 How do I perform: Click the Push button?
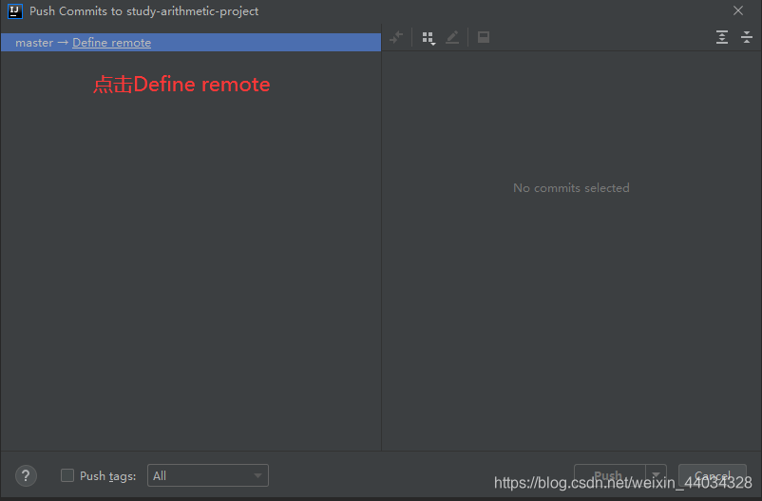609,475
